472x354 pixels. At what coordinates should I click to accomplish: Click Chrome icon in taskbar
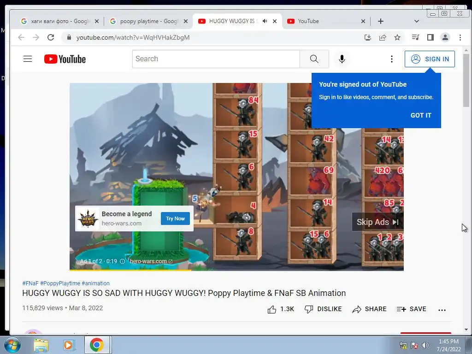point(97,345)
